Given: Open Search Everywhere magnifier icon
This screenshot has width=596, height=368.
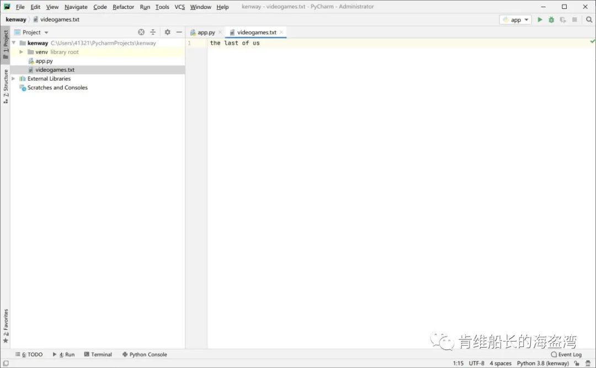Looking at the screenshot, I should pyautogui.click(x=589, y=19).
